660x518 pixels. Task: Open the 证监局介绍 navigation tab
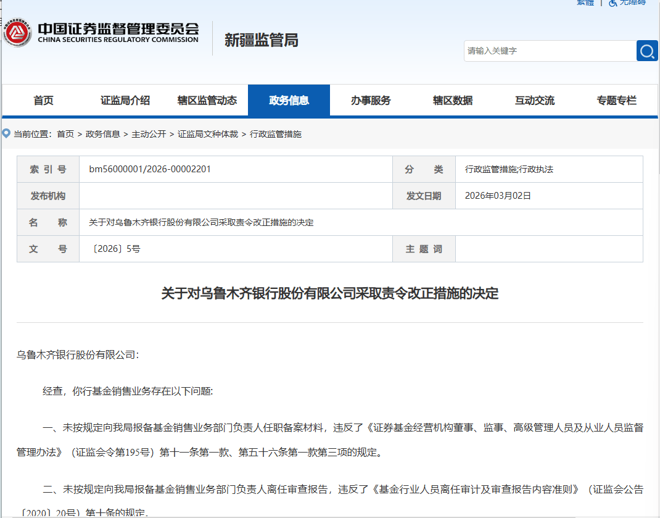click(125, 101)
